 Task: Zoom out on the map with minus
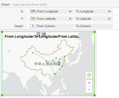(89, 89)
